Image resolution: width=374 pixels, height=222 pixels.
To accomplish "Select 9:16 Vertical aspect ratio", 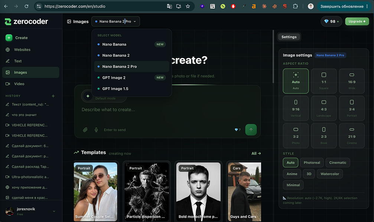I will tap(296, 108).
